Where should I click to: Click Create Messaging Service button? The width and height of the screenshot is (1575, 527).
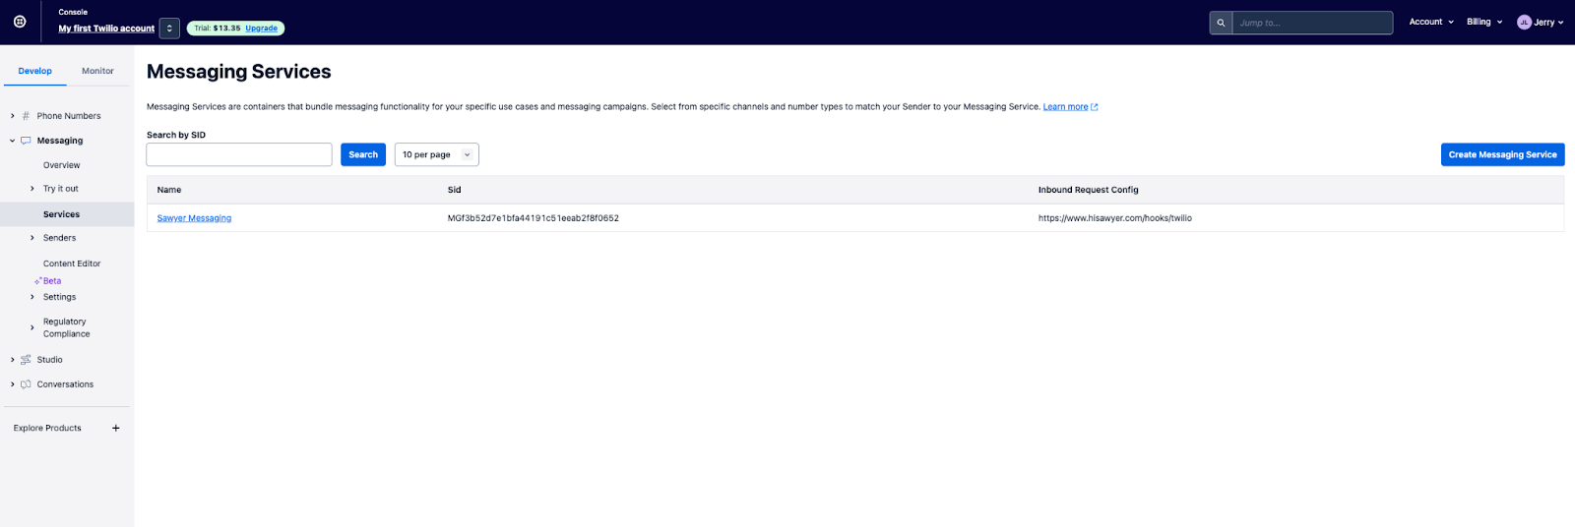[1502, 154]
